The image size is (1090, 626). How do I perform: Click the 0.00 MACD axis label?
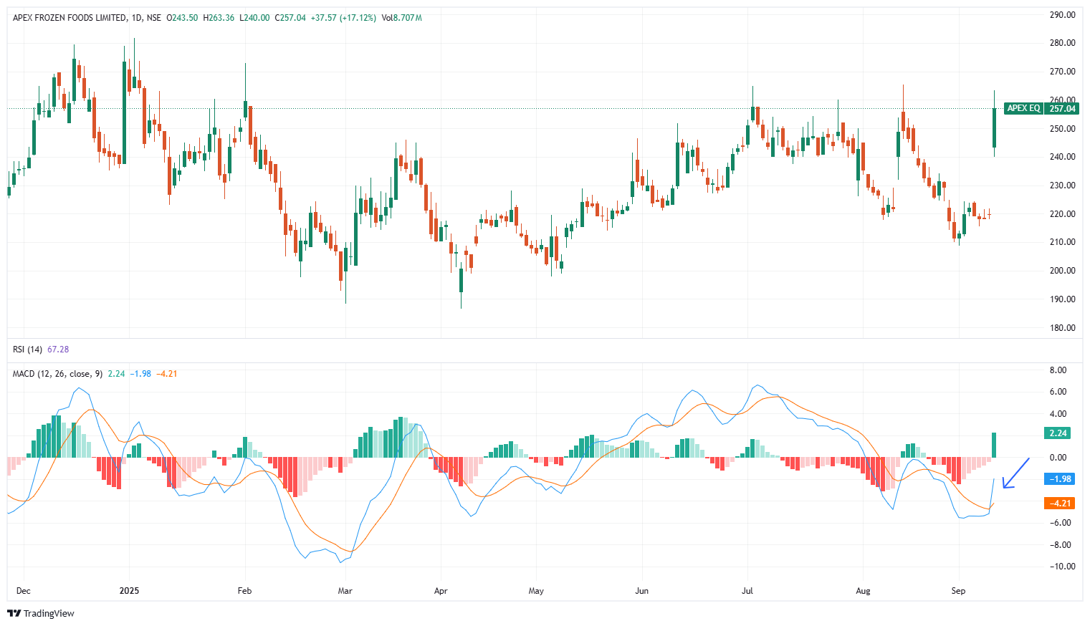pos(1058,458)
